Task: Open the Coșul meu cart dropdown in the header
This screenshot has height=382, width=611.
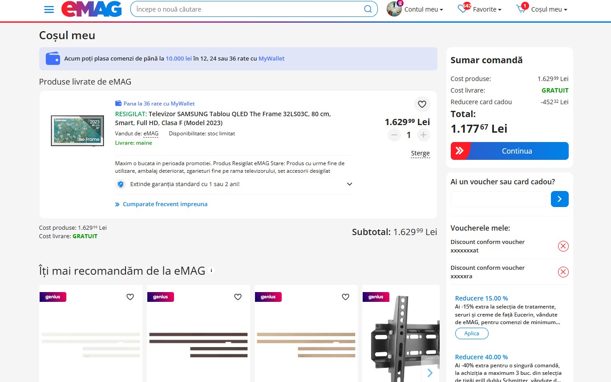Action: coord(542,9)
